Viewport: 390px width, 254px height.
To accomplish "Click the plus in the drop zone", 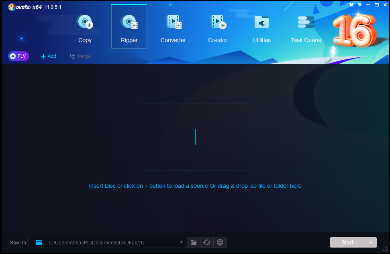I will click(195, 137).
